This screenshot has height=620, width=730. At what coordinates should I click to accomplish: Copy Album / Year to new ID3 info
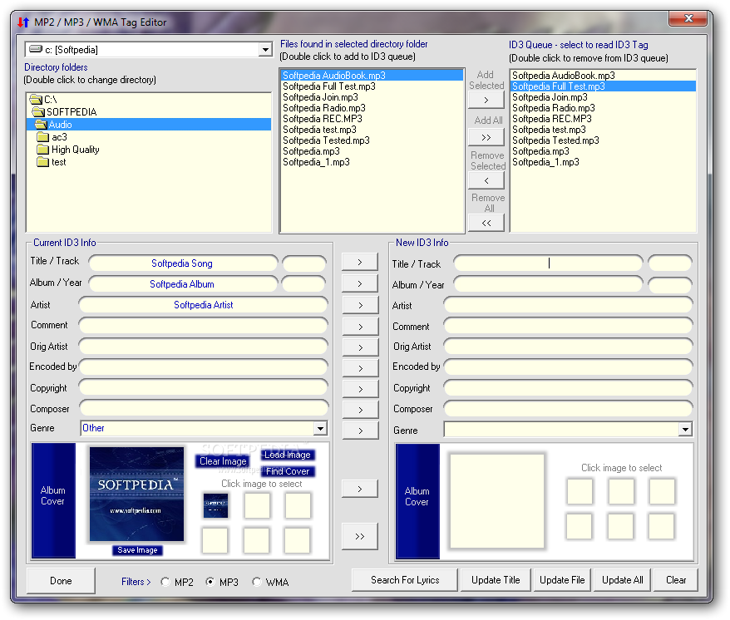[359, 283]
